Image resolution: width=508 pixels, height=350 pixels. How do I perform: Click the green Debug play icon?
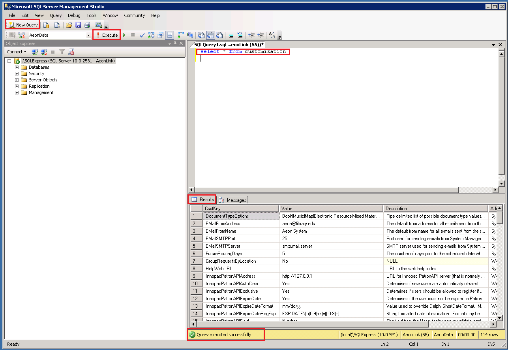point(124,35)
